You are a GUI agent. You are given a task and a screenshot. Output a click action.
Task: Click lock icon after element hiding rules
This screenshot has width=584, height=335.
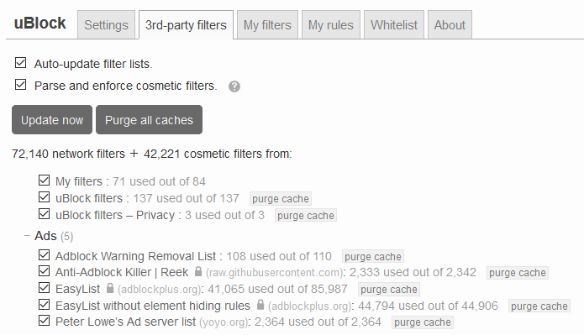click(260, 305)
